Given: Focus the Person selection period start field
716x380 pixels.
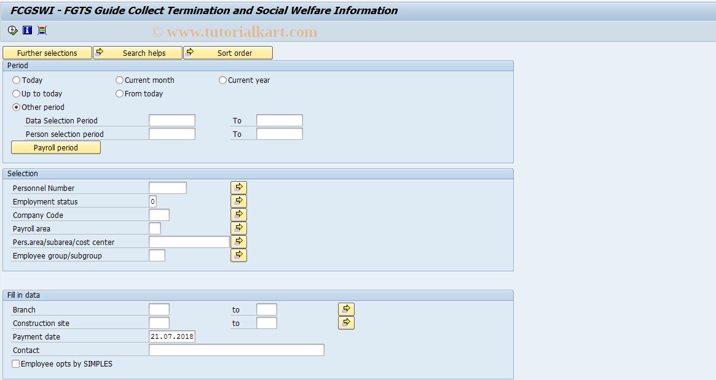Looking at the screenshot, I should pyautogui.click(x=172, y=134).
